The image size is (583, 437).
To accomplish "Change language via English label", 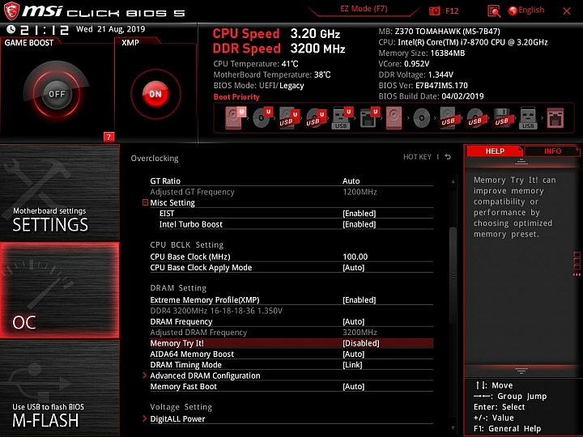I will click(x=531, y=10).
